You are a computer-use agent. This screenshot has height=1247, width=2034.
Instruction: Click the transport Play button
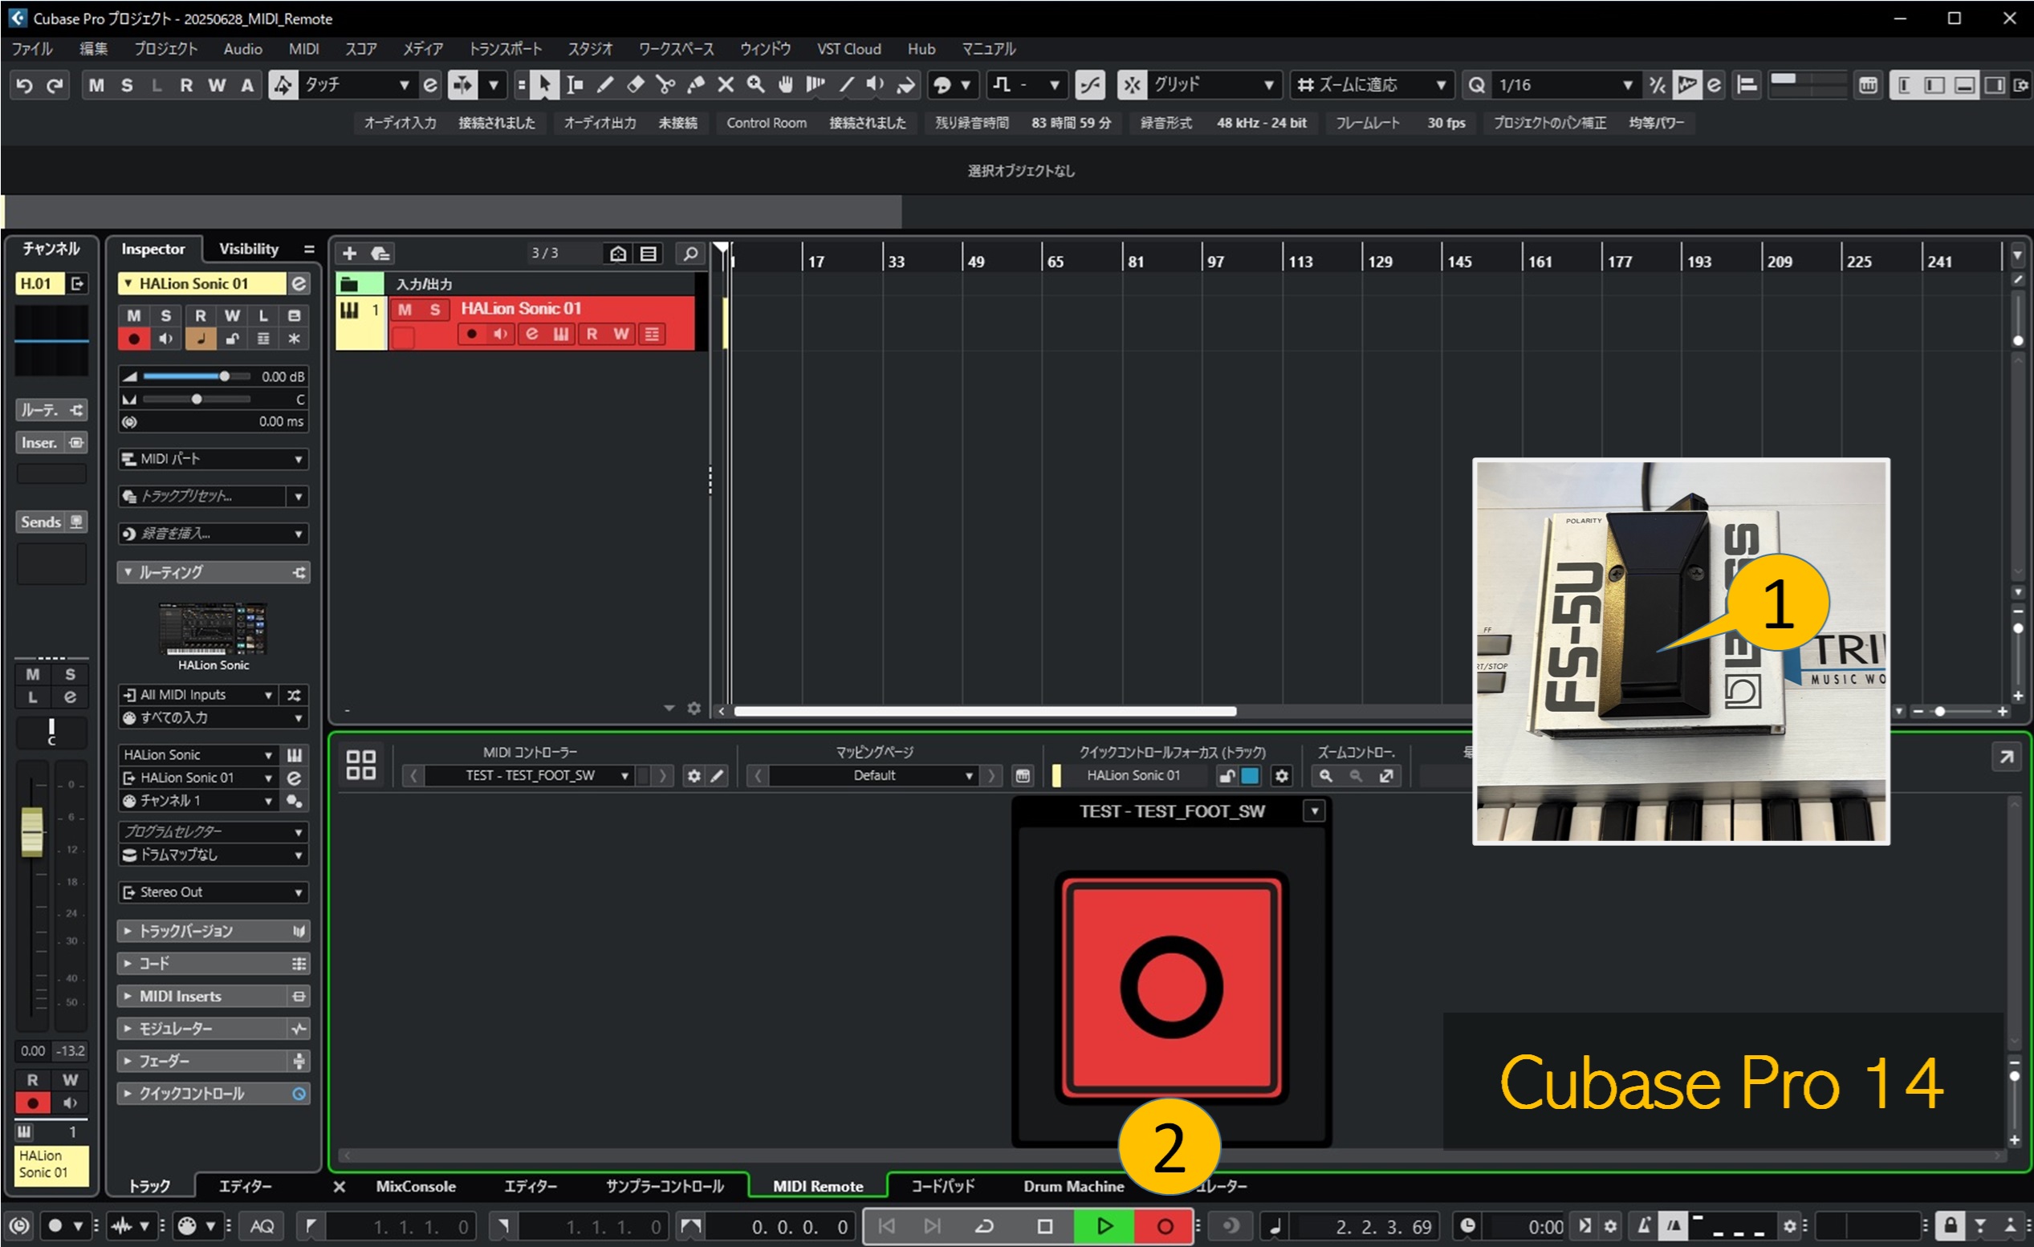click(x=1104, y=1226)
